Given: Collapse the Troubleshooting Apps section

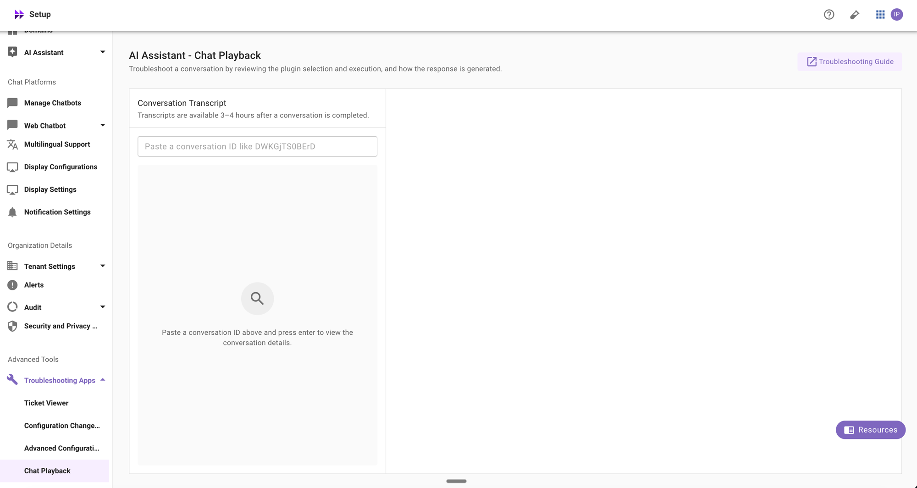Looking at the screenshot, I should (103, 380).
